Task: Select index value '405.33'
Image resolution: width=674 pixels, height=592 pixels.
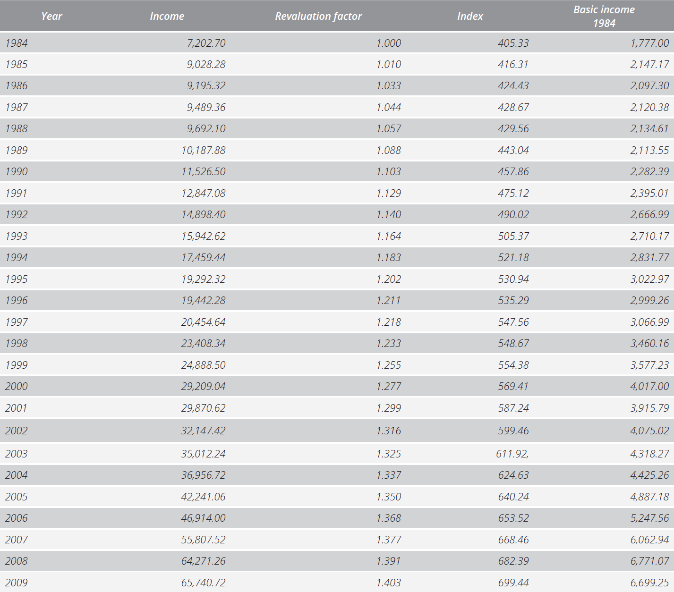Action: 513,43
